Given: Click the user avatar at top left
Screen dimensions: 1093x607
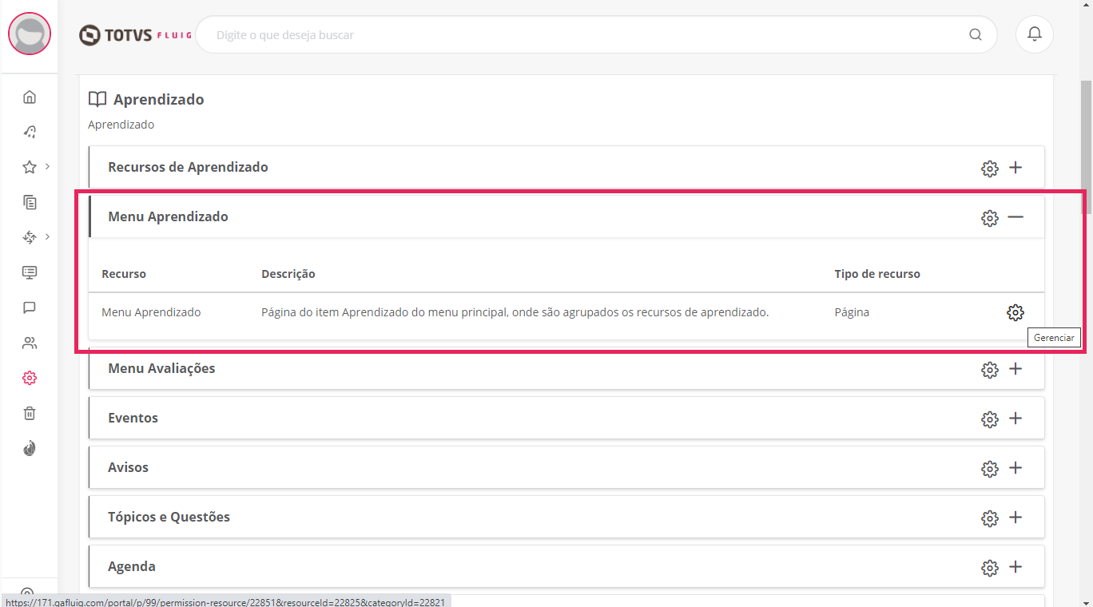Looking at the screenshot, I should [x=30, y=34].
